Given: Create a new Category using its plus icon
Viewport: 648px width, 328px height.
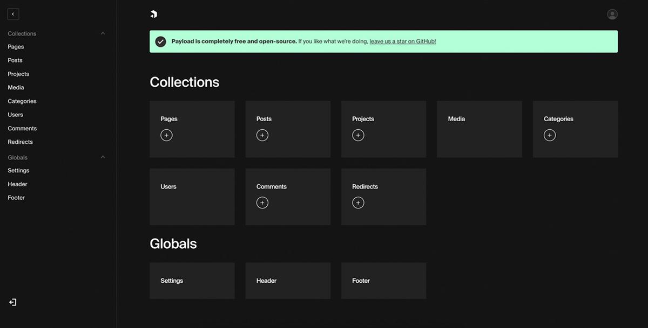Looking at the screenshot, I should (549, 135).
